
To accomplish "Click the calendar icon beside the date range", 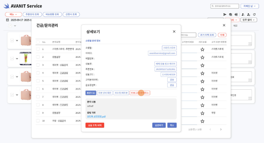I will 7,20.
